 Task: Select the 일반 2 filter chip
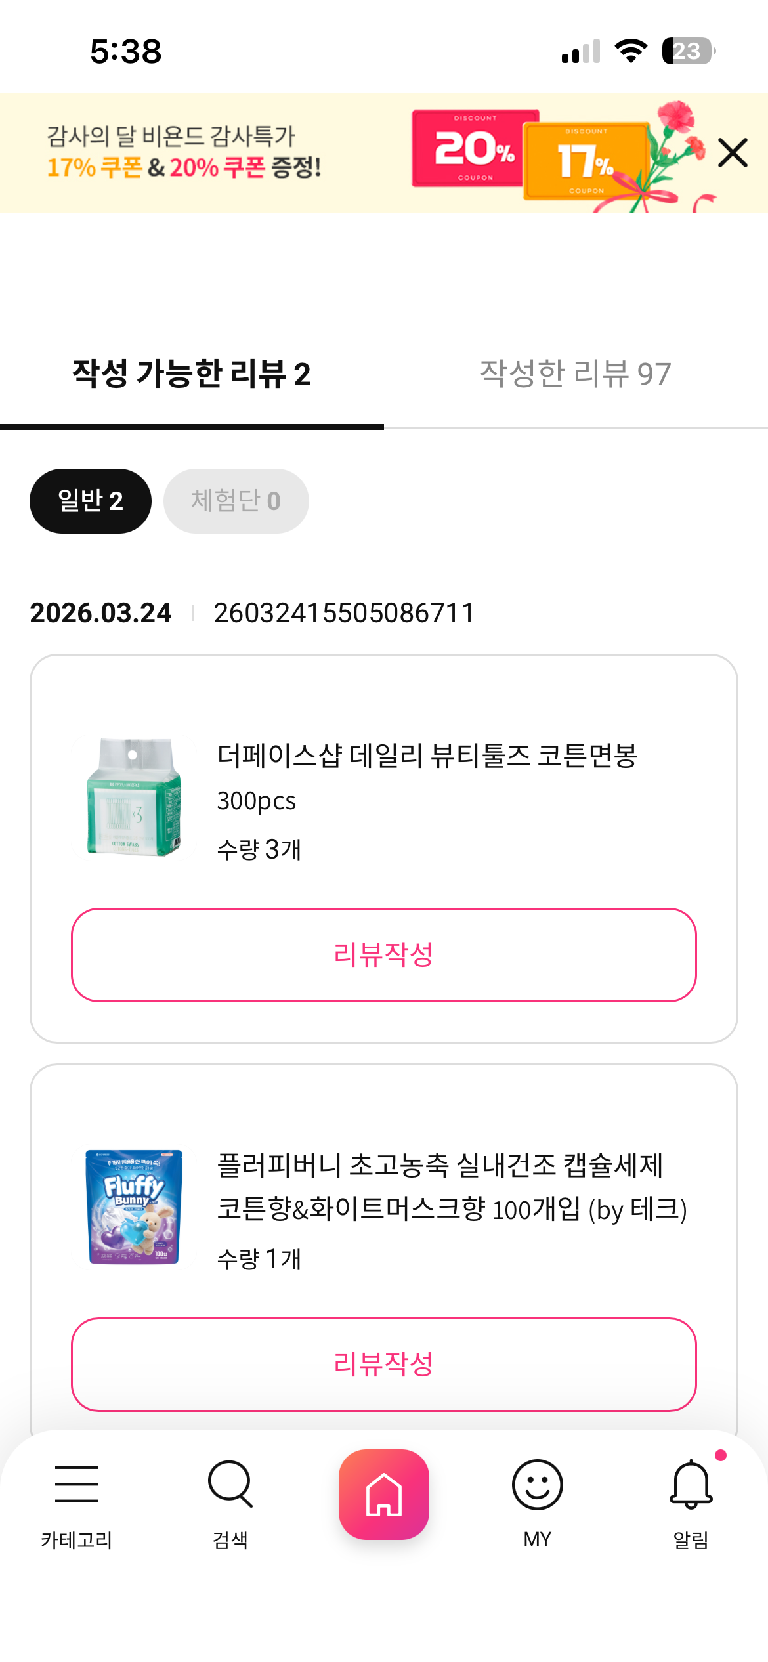pyautogui.click(x=91, y=501)
